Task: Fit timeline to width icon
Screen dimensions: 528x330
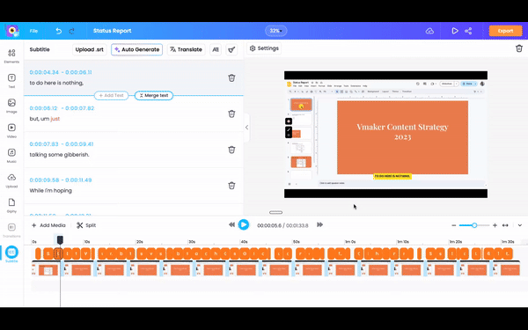Action: click(505, 225)
